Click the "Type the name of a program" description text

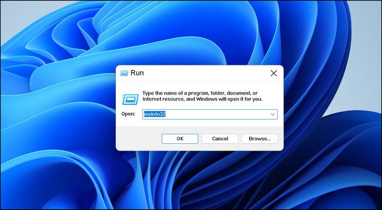coord(202,96)
